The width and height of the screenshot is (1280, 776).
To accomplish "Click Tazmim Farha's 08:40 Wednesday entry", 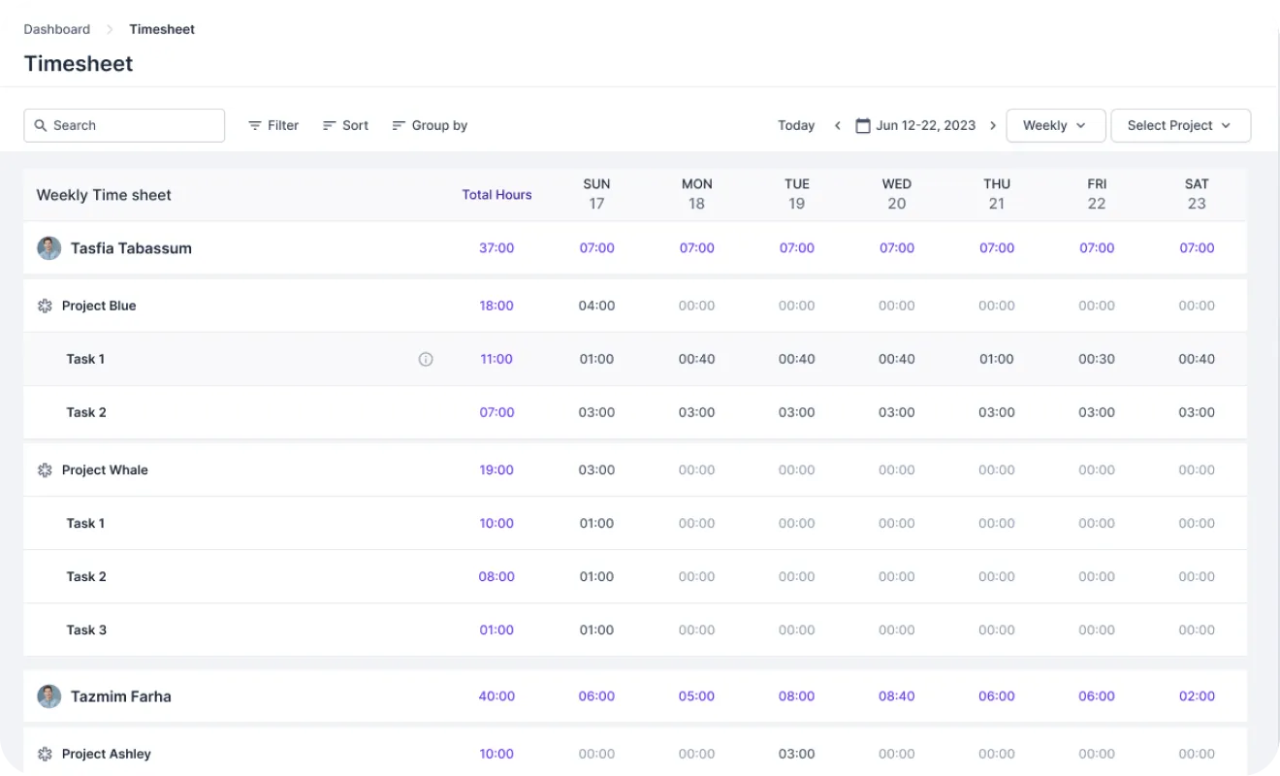I will click(897, 696).
